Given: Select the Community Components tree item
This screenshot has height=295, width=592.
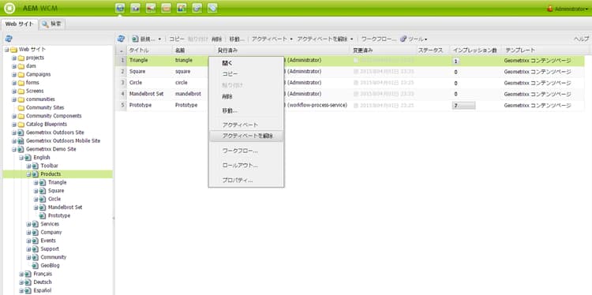Looking at the screenshot, I should (54, 116).
